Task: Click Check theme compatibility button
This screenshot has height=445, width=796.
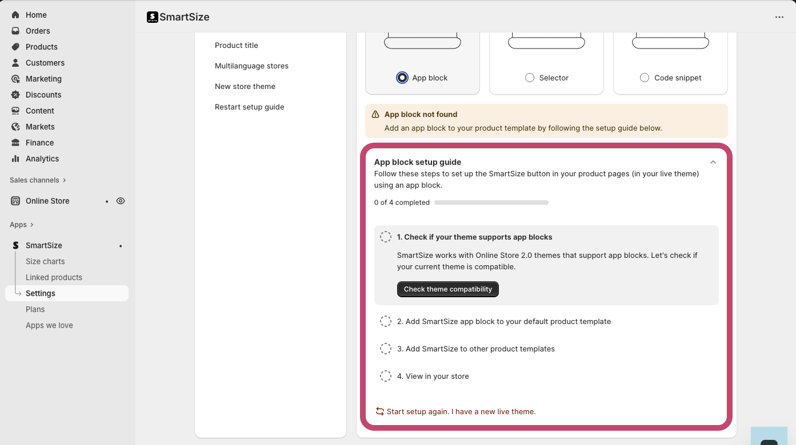Action: coord(447,289)
